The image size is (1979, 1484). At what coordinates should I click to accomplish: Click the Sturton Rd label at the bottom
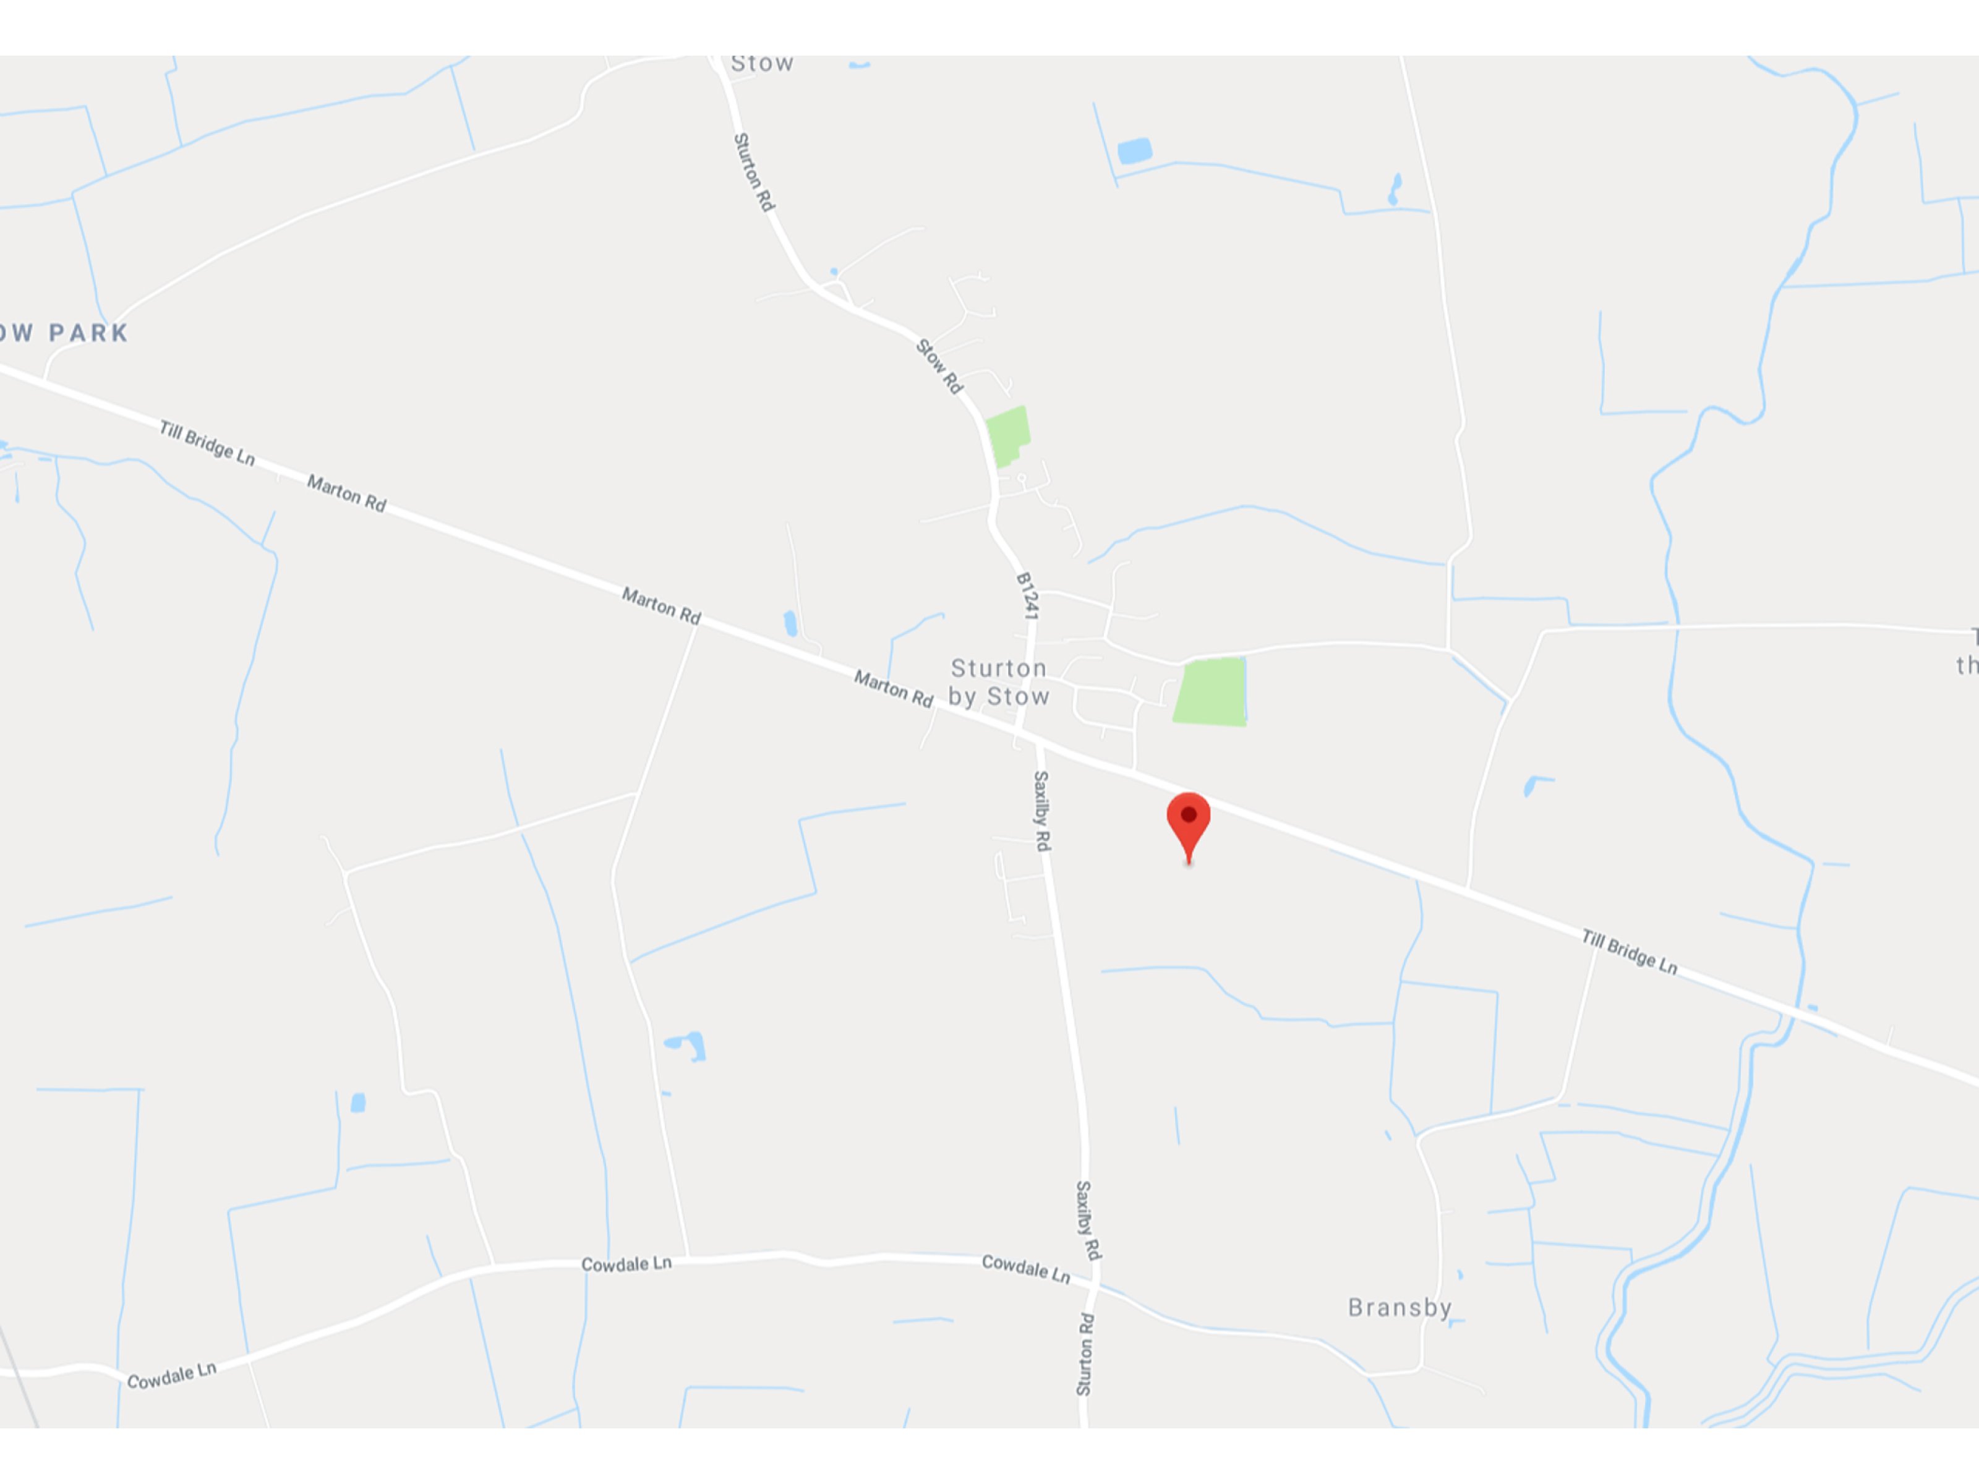1085,1354
